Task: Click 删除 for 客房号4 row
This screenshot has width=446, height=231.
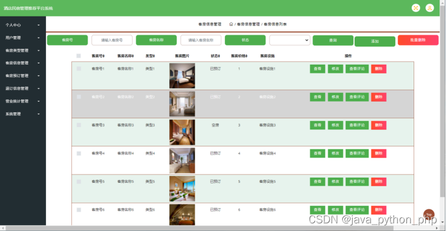Action: pyautogui.click(x=379, y=153)
